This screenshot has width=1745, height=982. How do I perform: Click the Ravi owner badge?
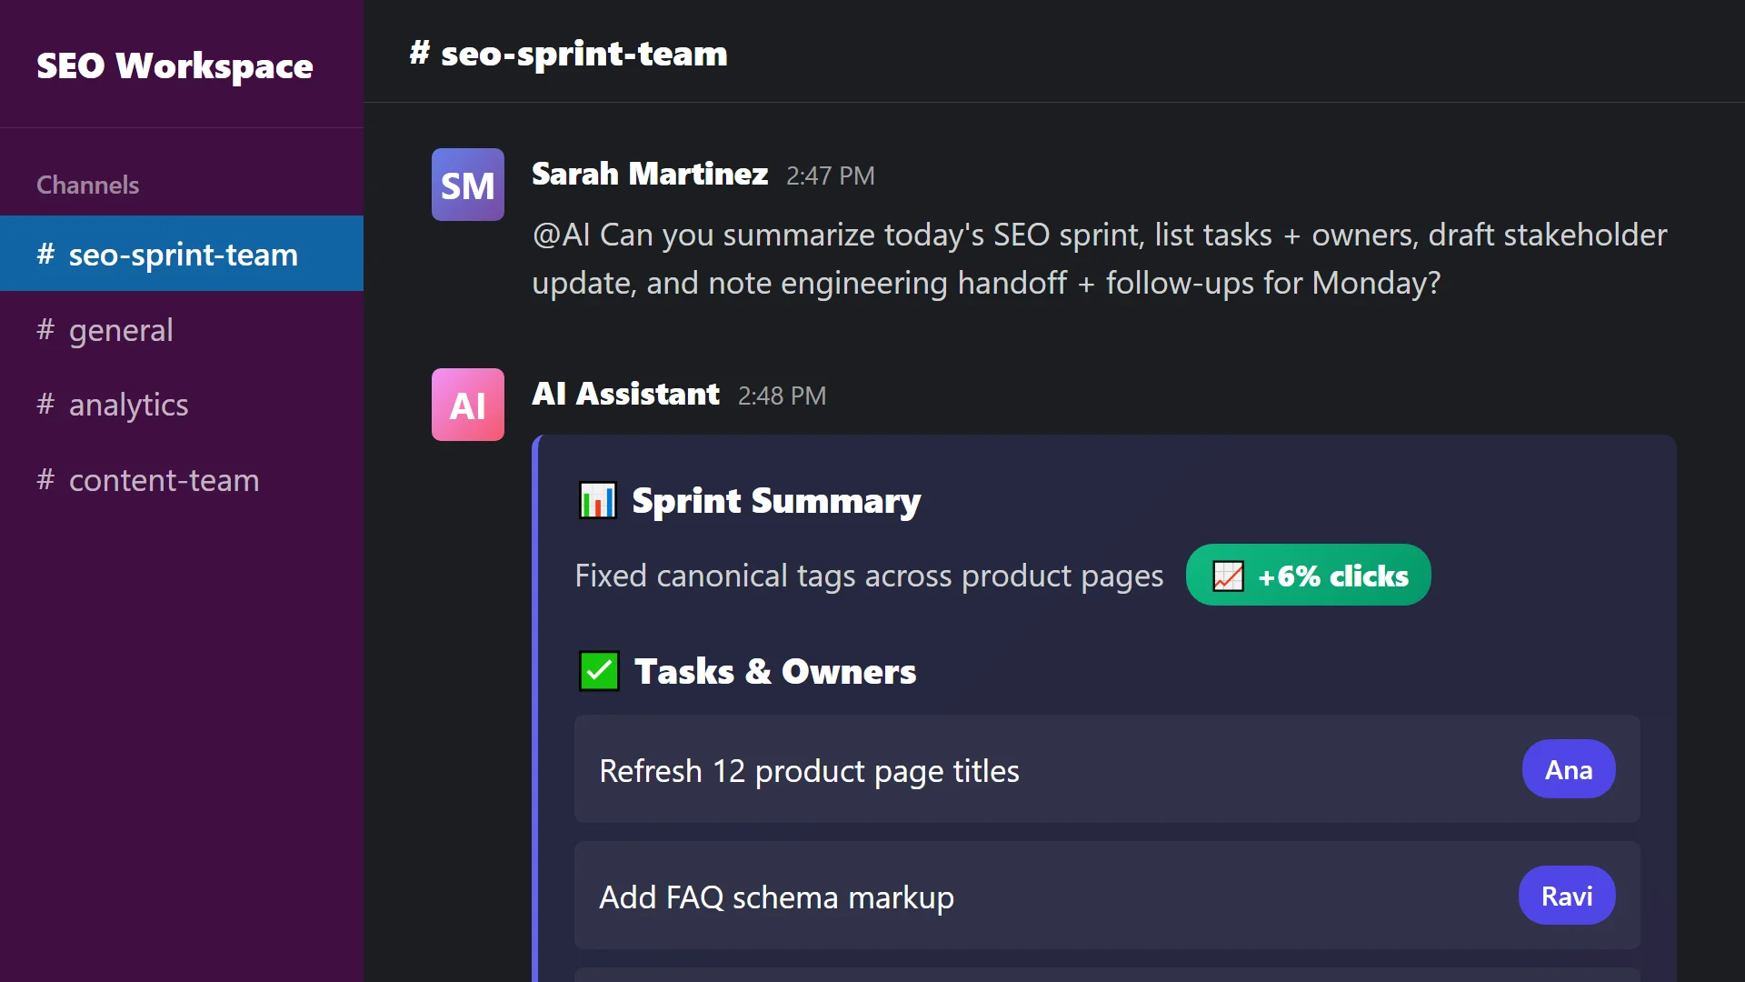pos(1567,896)
